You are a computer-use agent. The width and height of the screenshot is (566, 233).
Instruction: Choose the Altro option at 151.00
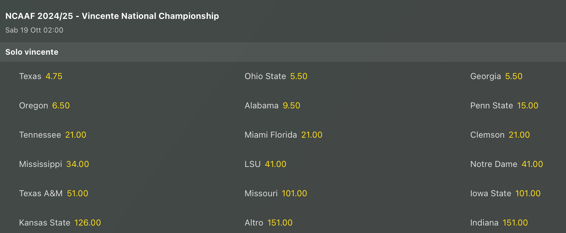point(269,223)
